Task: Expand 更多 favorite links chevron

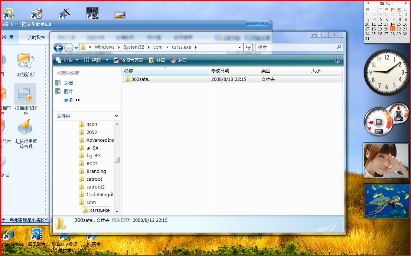Action: 78,100
